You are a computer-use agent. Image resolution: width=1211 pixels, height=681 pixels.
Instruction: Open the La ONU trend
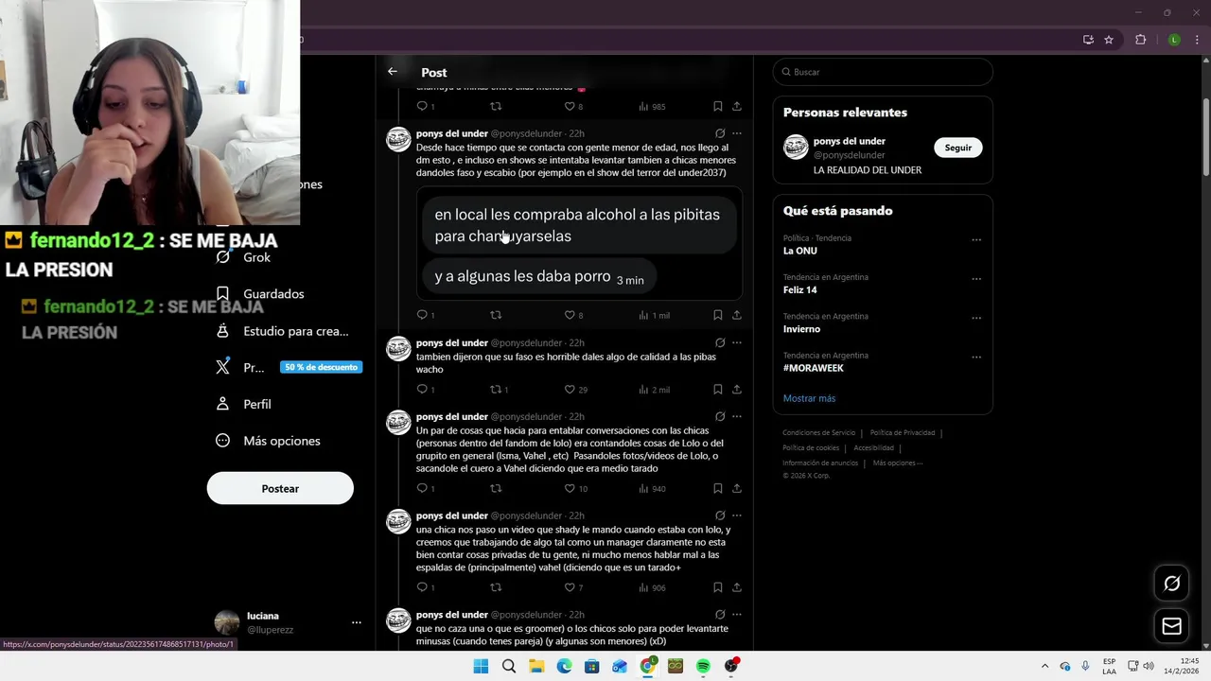pos(799,251)
